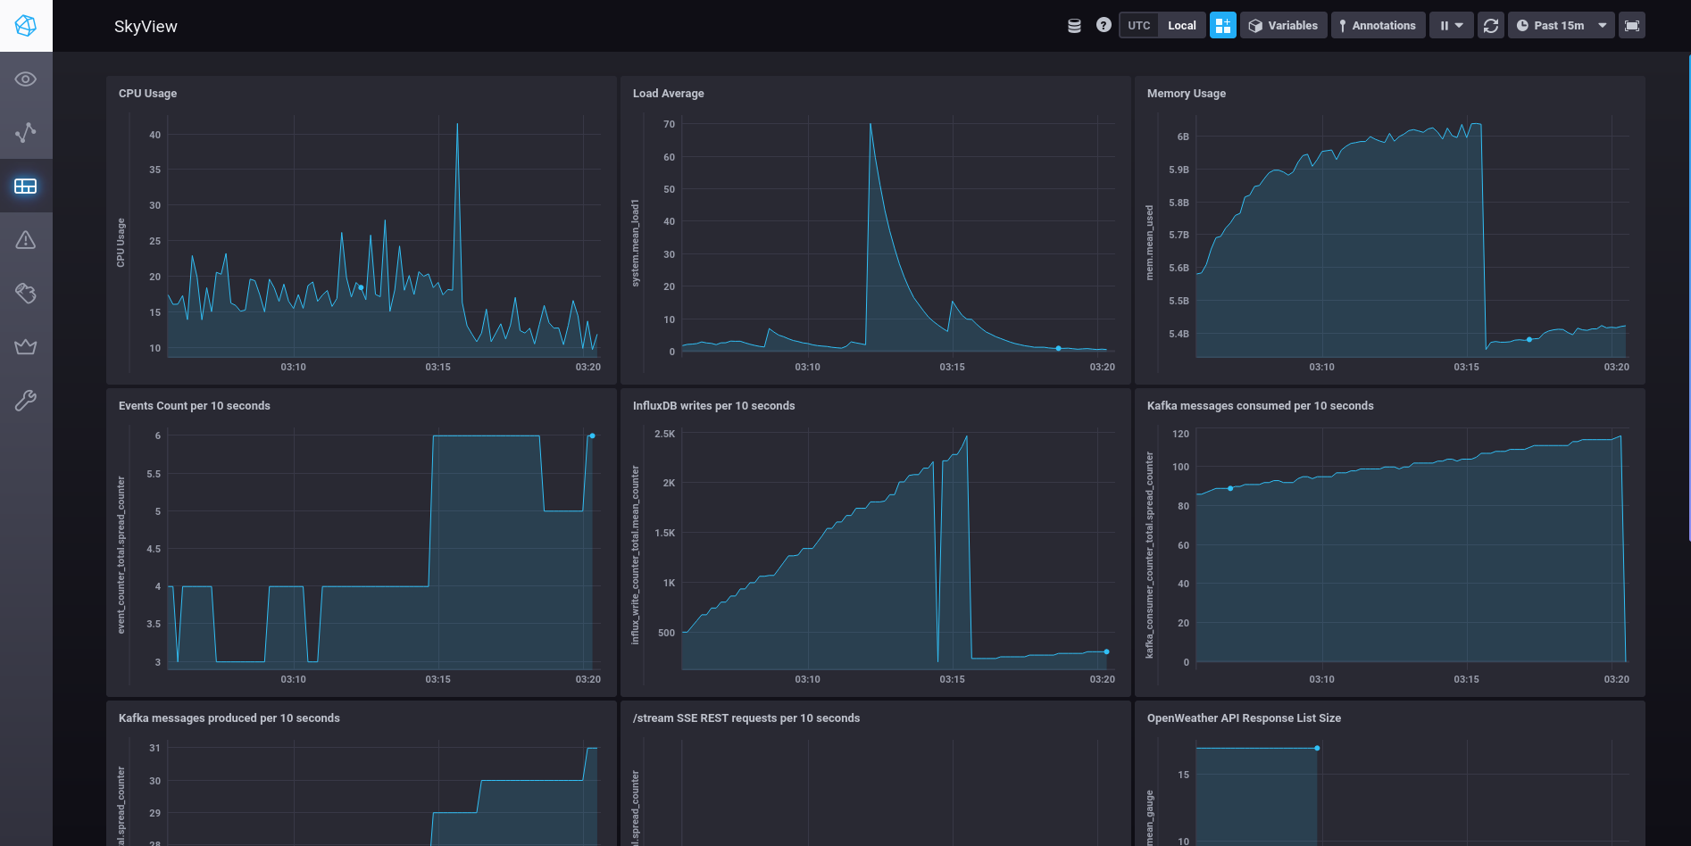Viewport: 1691px width, 846px height.
Task: Click the 120 axis label on Kafka consumed
Action: point(1180,434)
